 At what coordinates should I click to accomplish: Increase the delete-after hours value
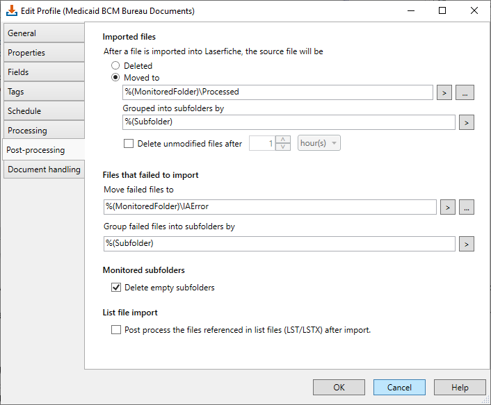click(283, 140)
